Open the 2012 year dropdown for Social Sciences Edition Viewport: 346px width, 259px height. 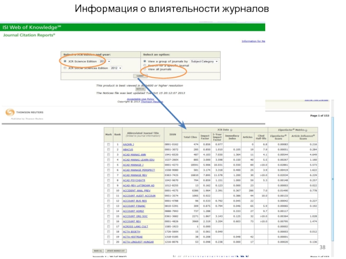pos(116,68)
